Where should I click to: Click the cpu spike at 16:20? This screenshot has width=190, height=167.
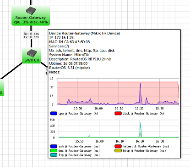140,84
